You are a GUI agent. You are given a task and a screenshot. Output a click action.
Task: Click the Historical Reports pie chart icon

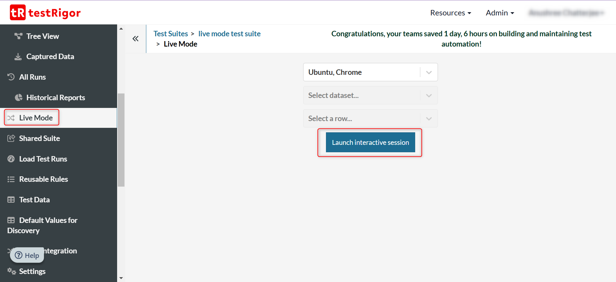click(x=19, y=98)
